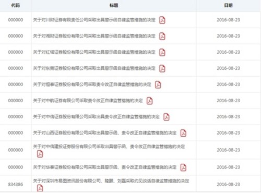Select the 2016-08-23 date in 川财证券 row
The height and width of the screenshot is (193, 261).
click(228, 20)
